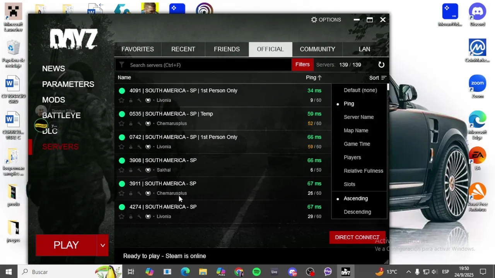
Task: Show hidden system tray icons
Action: pos(408,272)
